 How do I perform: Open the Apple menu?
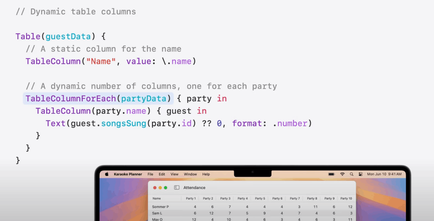pos(107,174)
